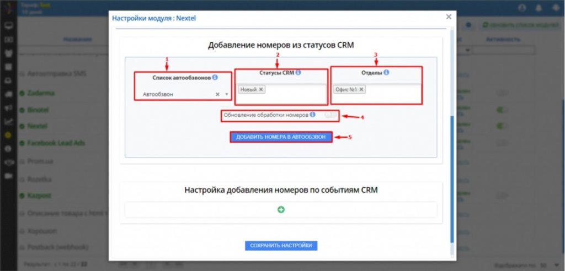Click info icon after Обновление обработки номеров
The height and width of the screenshot is (271, 565).
pyautogui.click(x=312, y=115)
